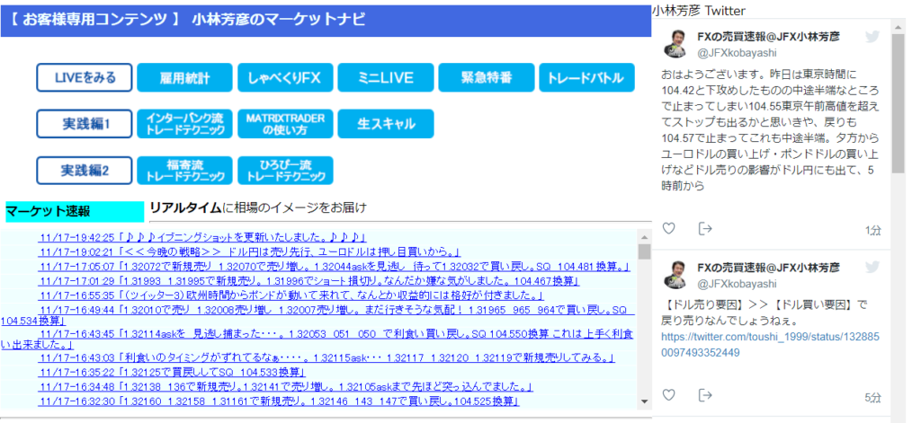Click Twitter bird icon on second tweet

[x=872, y=268]
